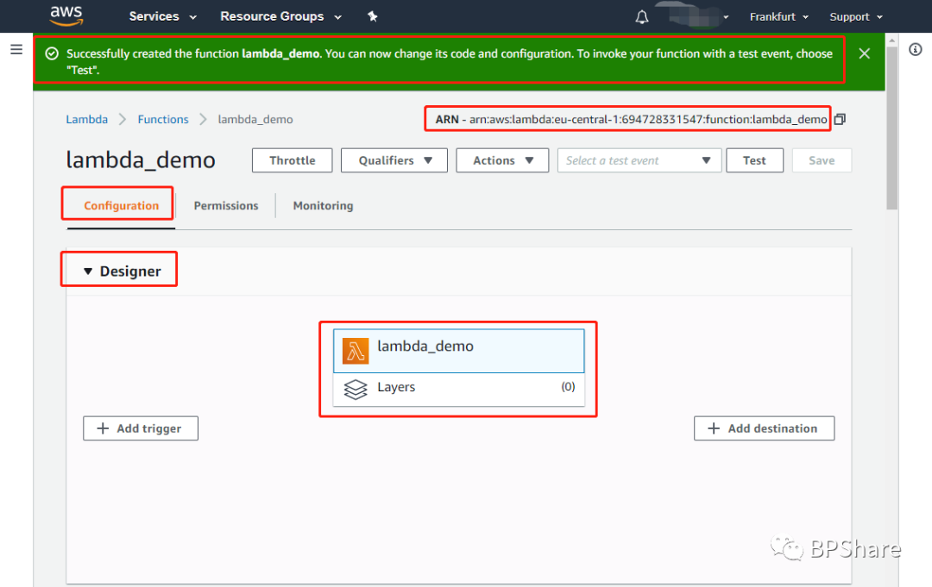The height and width of the screenshot is (587, 932).
Task: Select the Layers stack icon
Action: (356, 390)
